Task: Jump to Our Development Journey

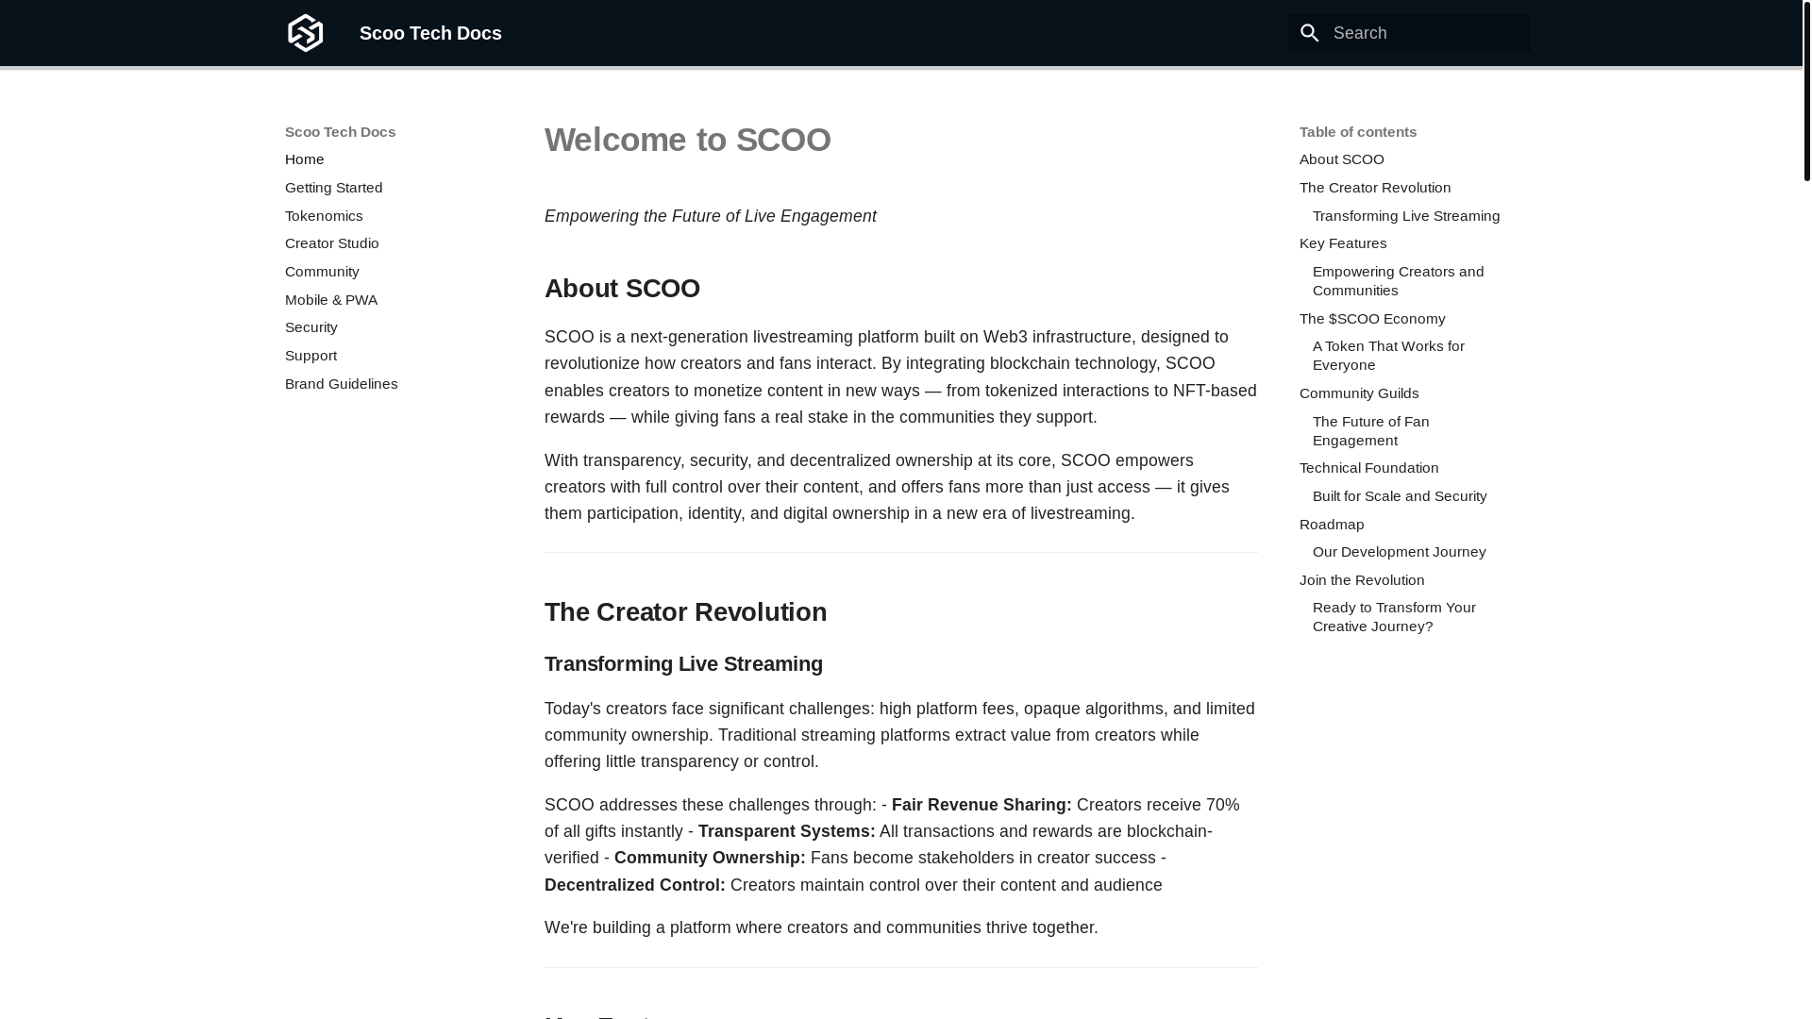Action: pyautogui.click(x=1400, y=552)
